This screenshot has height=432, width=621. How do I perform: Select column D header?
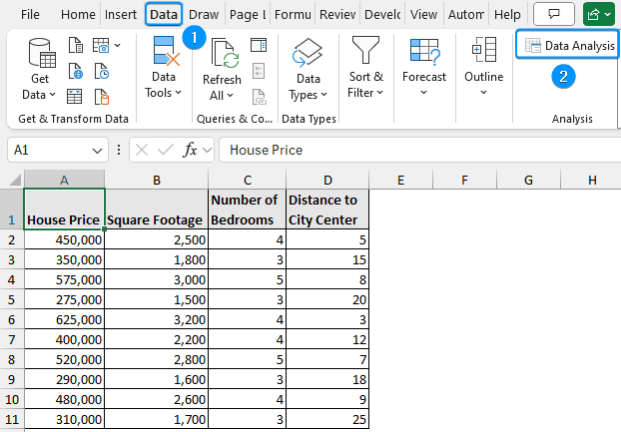(327, 180)
